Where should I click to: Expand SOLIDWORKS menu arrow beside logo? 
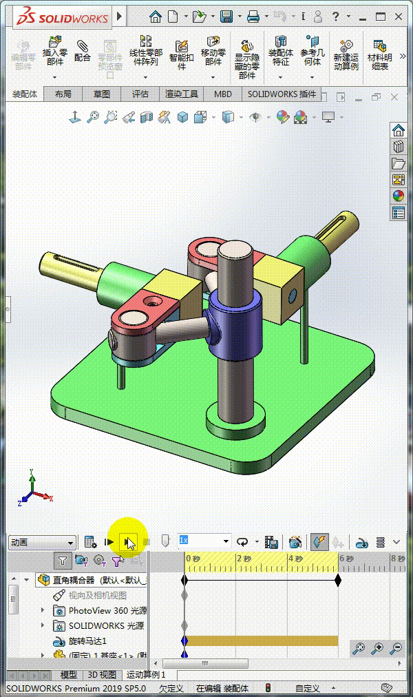pyautogui.click(x=119, y=17)
